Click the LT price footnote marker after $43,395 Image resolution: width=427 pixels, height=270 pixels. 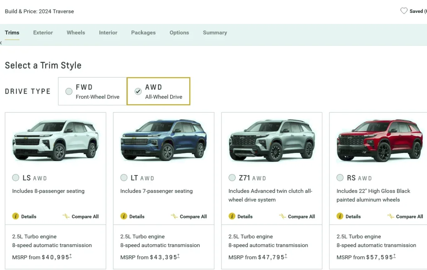click(x=178, y=255)
